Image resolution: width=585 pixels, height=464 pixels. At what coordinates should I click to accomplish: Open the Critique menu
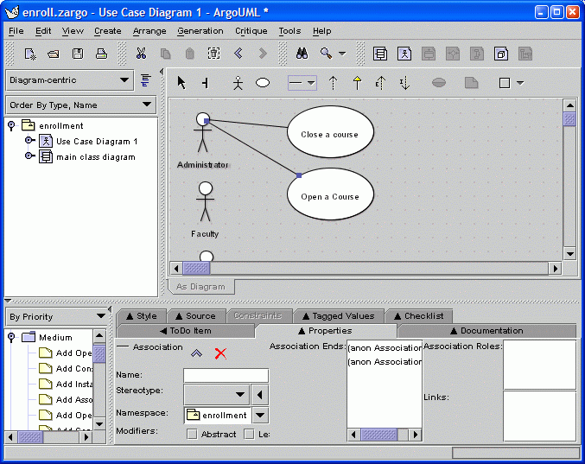pos(251,31)
